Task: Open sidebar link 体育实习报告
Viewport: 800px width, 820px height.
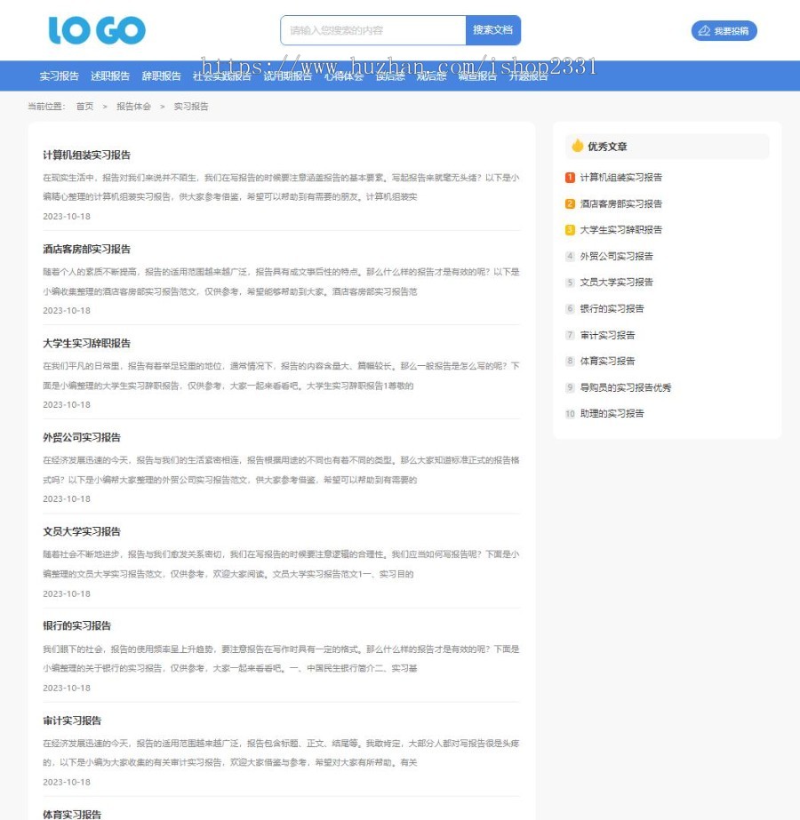Action: (x=607, y=362)
